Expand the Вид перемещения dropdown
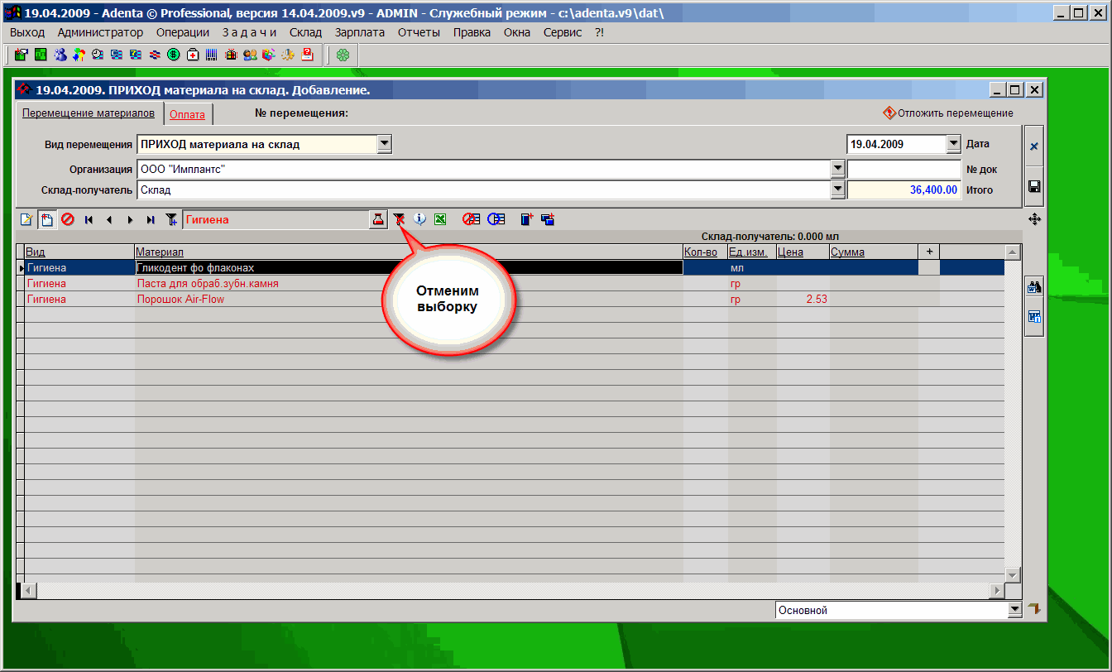The image size is (1112, 672). [384, 144]
